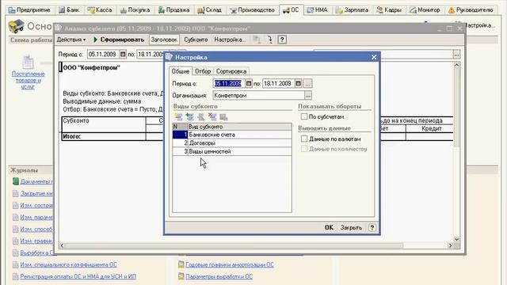Open report window help question mark icon
Screen dimensions: 507x285
click(x=282, y=40)
